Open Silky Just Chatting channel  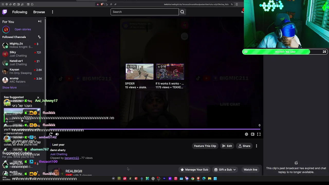point(22,54)
